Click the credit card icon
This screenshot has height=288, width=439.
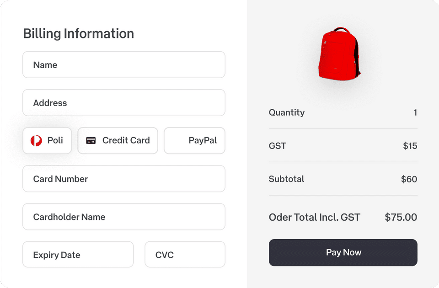(91, 141)
